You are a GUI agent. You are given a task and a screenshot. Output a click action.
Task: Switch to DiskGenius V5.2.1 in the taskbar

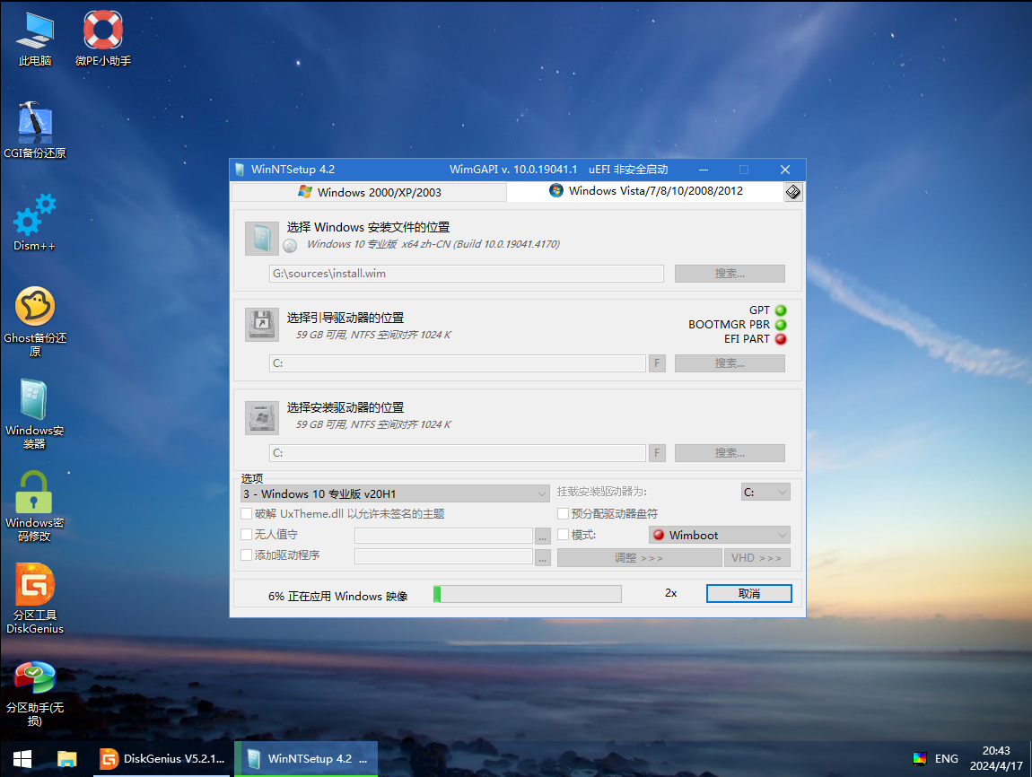[x=162, y=759]
